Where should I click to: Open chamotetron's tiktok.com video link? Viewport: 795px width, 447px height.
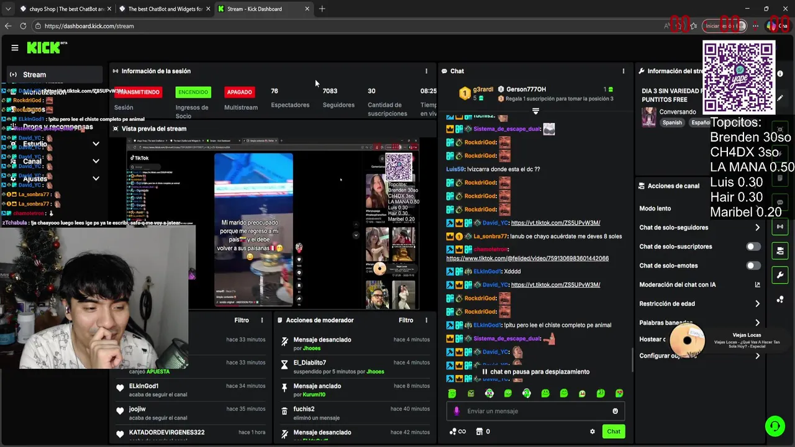[x=527, y=258]
